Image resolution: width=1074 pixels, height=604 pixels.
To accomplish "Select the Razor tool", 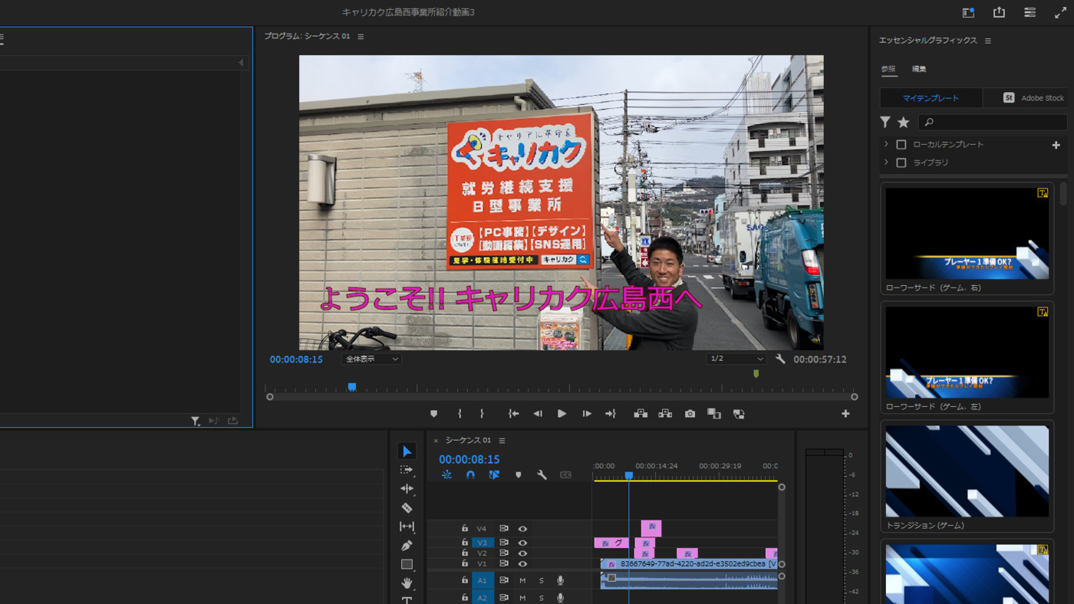I will pyautogui.click(x=407, y=507).
